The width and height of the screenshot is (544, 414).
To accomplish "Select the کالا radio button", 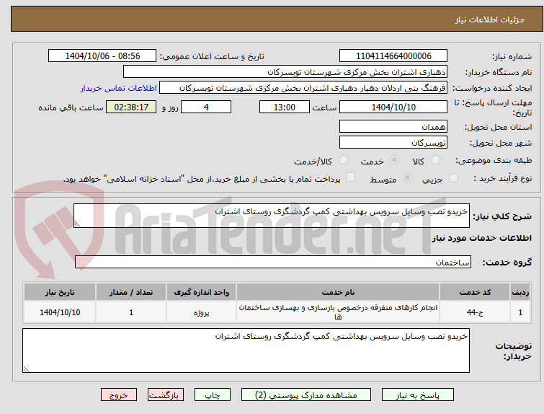I will tap(435, 160).
